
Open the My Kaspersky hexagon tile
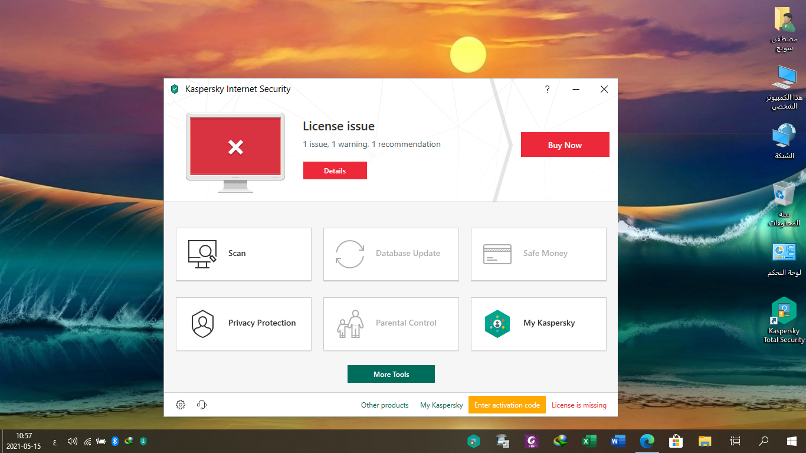pos(538,323)
